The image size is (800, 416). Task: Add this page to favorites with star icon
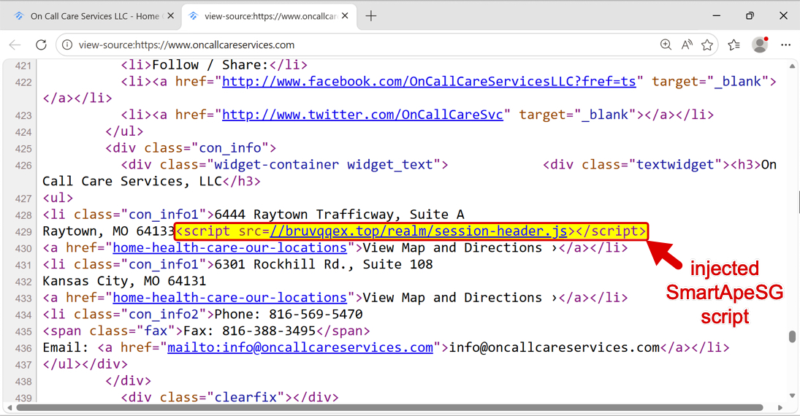(x=707, y=45)
